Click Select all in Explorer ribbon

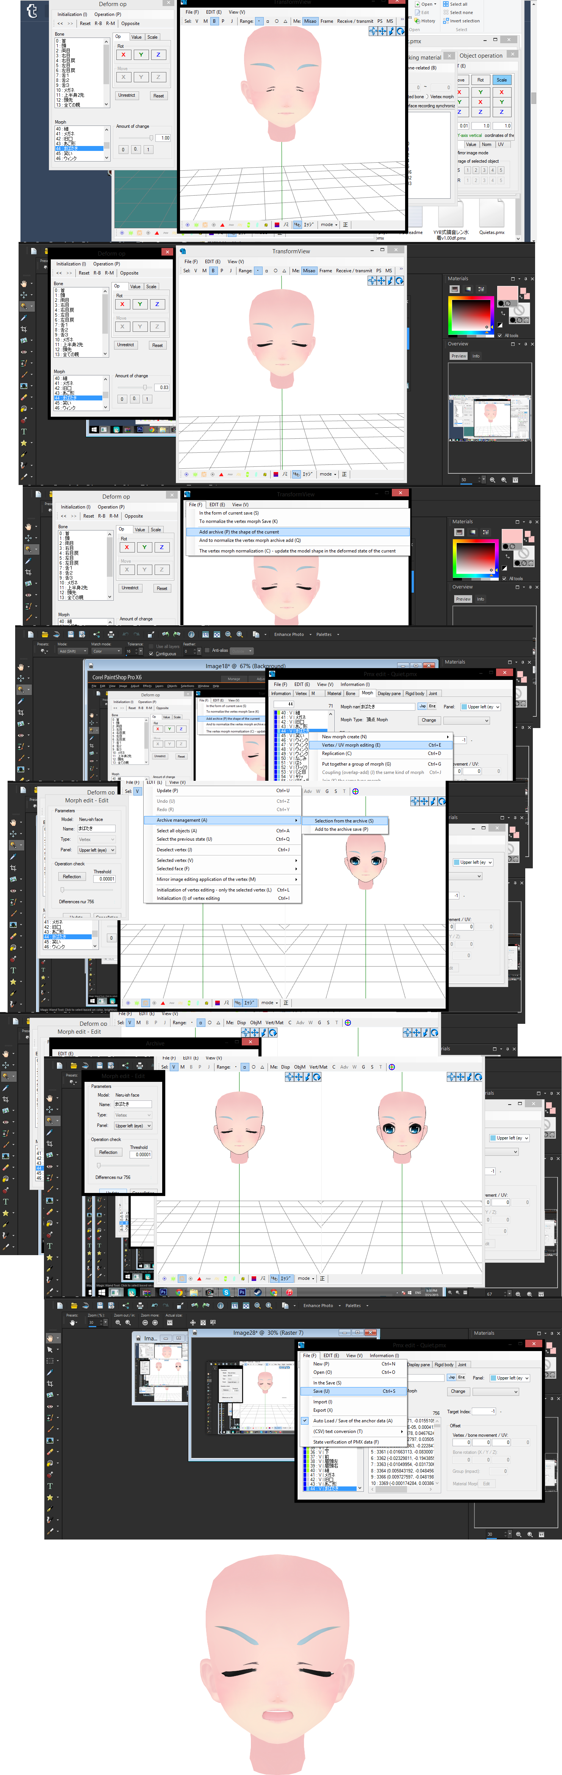click(x=455, y=4)
